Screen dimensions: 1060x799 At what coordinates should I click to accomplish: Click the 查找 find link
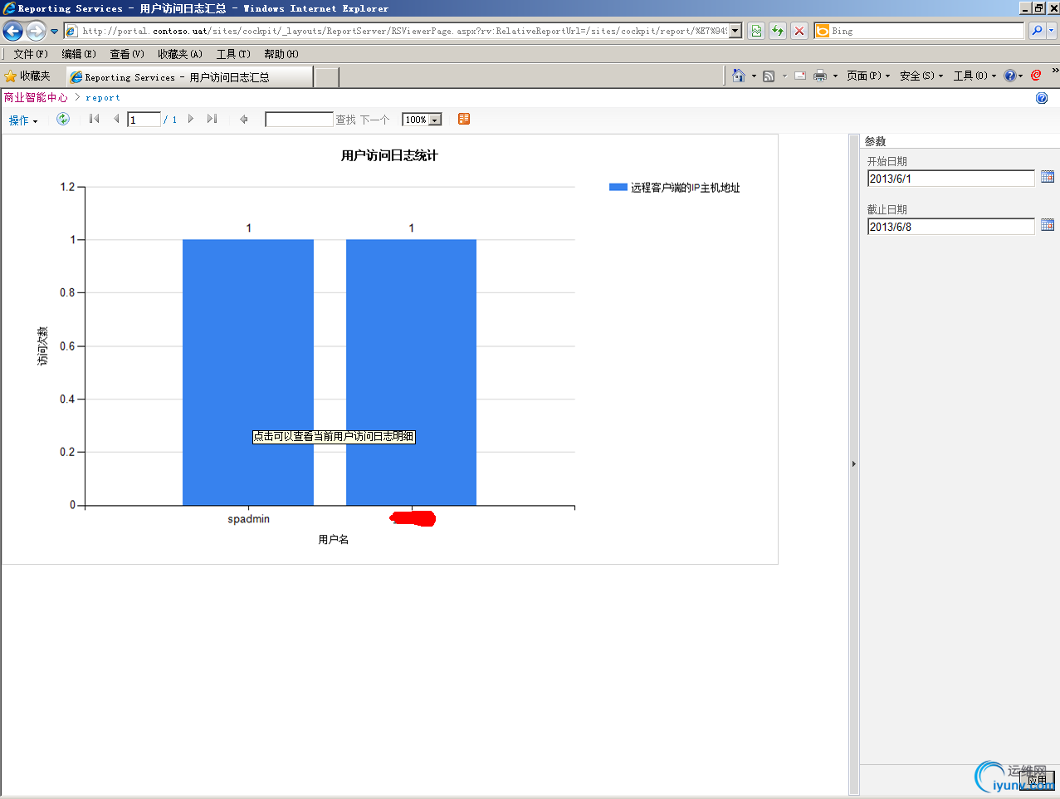click(x=345, y=120)
